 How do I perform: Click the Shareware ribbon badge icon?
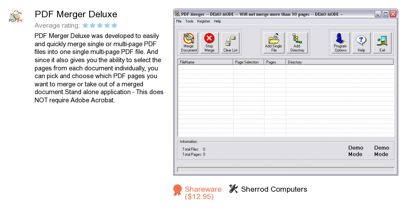point(178,190)
